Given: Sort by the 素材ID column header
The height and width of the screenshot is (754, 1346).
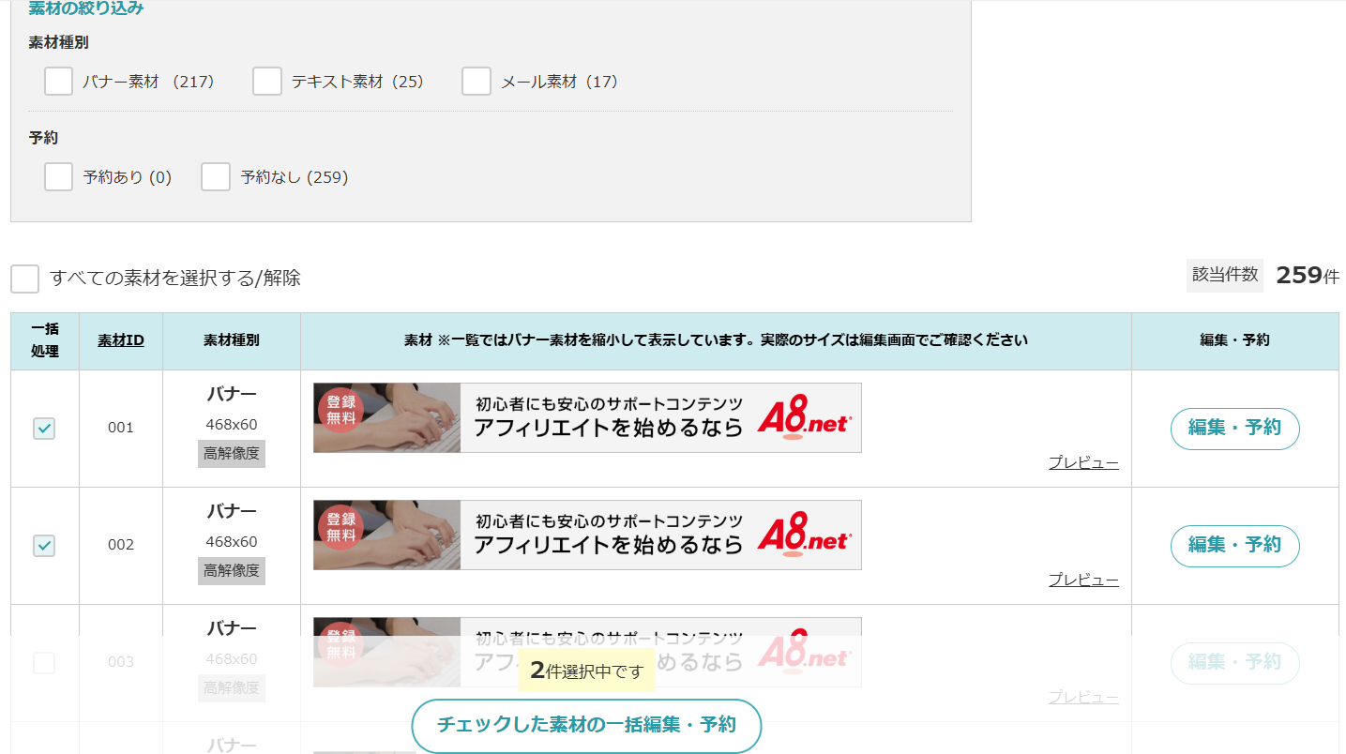Looking at the screenshot, I should click(x=121, y=340).
